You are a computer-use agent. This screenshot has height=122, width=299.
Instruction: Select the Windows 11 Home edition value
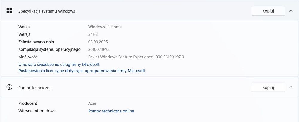(x=105, y=27)
